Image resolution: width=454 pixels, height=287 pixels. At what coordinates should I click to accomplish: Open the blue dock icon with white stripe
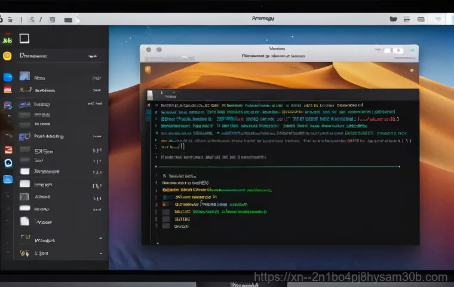click(x=8, y=77)
